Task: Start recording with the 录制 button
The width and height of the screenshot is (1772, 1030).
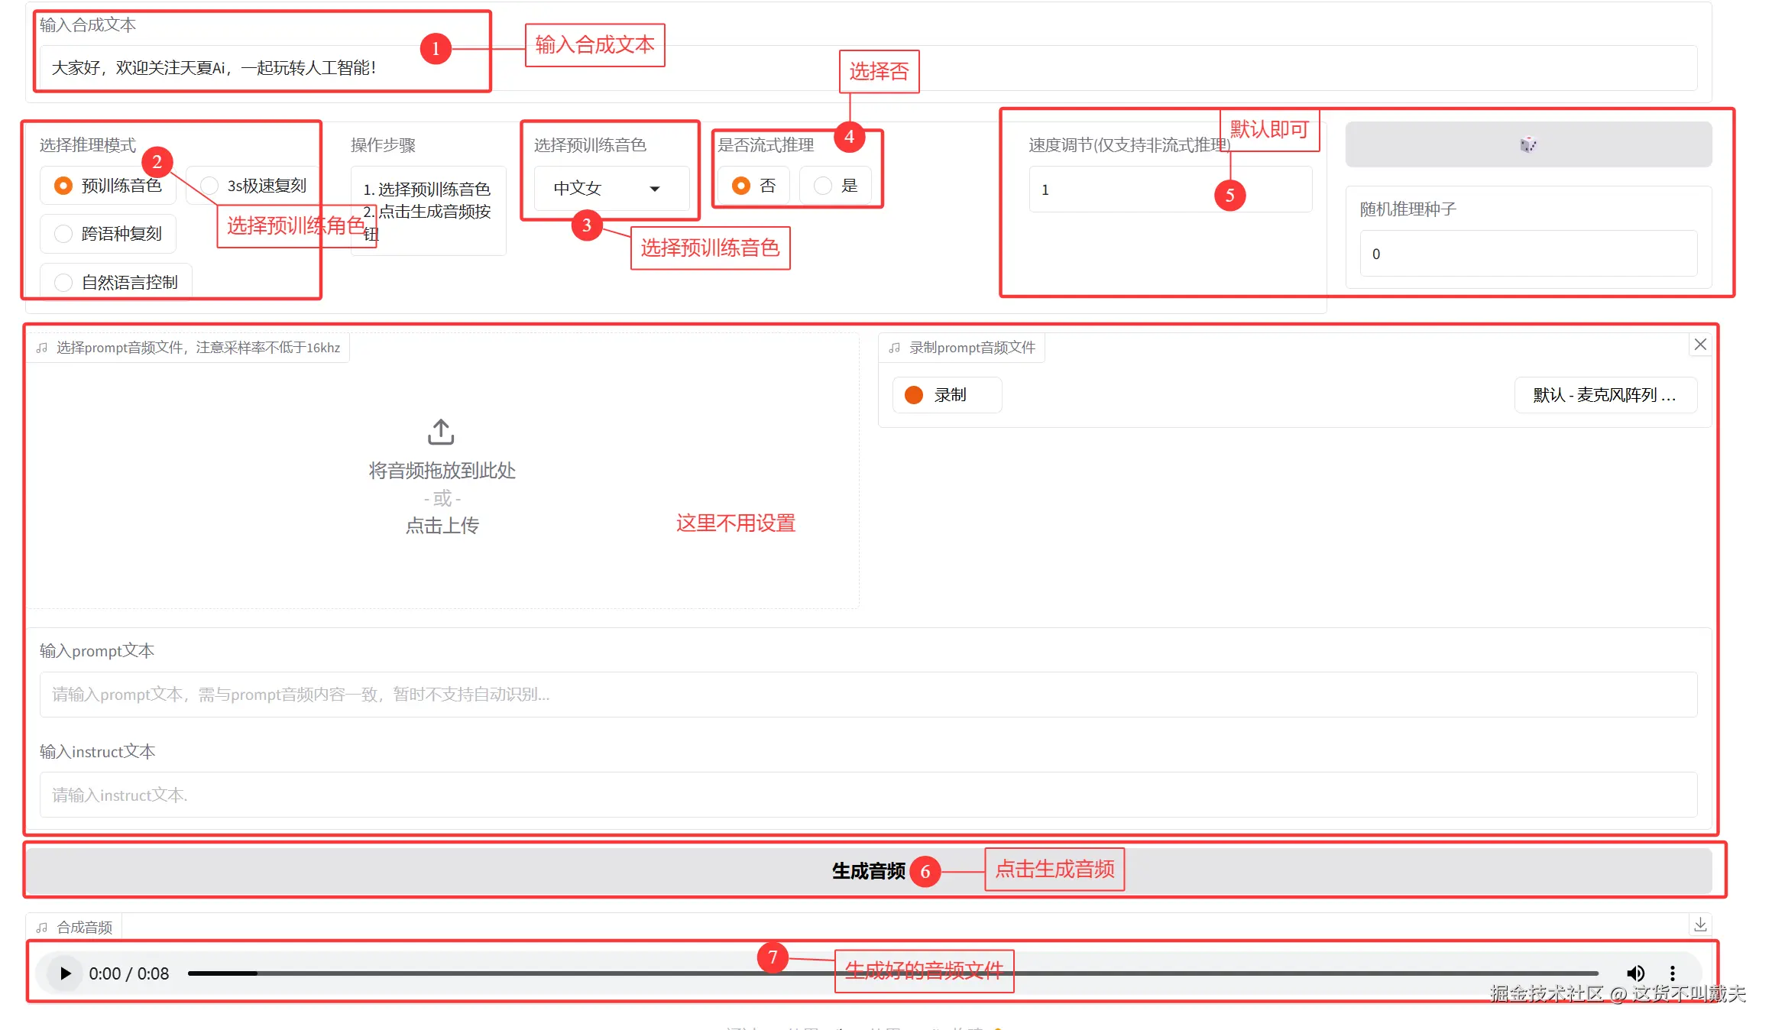Action: tap(946, 395)
